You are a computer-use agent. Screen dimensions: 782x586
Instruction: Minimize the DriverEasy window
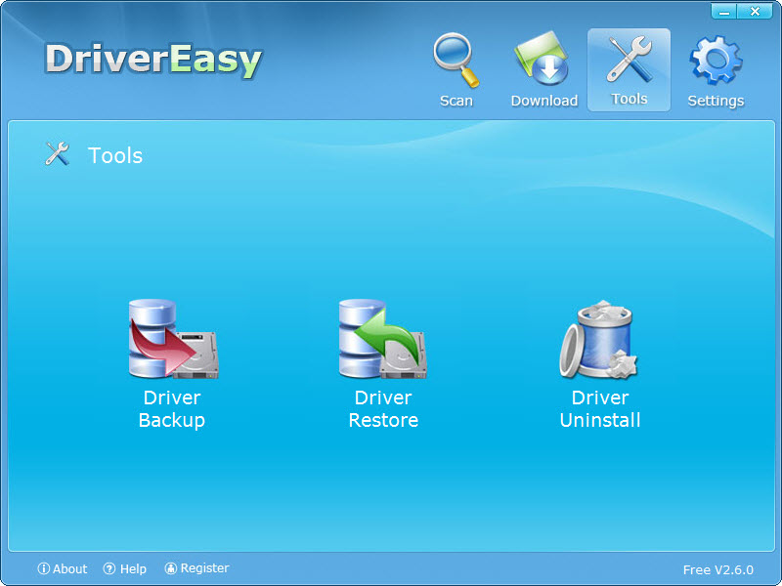pyautogui.click(x=724, y=11)
